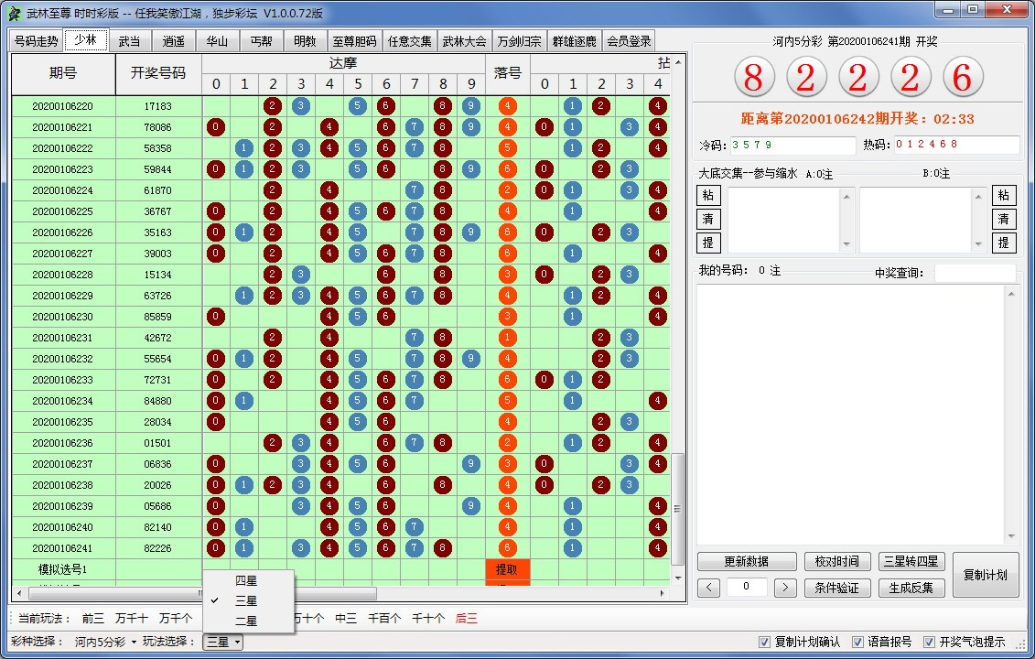Click the right 粘 paste button for set B
Image resolution: width=1035 pixels, height=659 pixels.
coord(1004,195)
